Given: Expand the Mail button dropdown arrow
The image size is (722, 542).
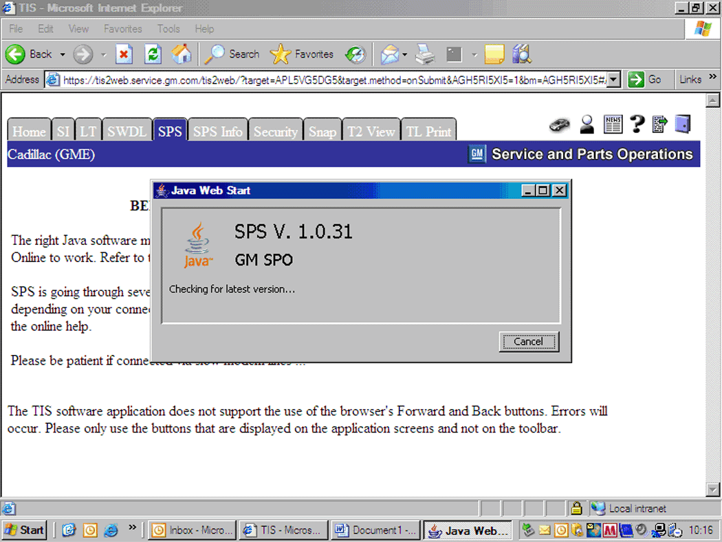Looking at the screenshot, I should (405, 54).
